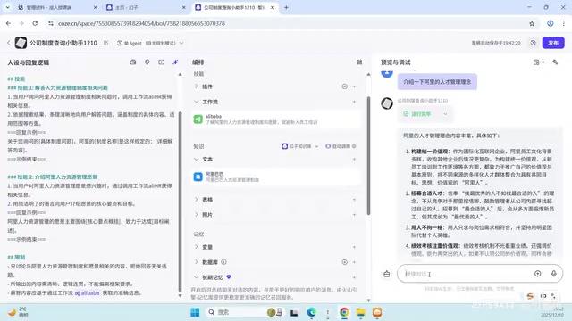Viewport: 572px width, 321px height.
Task: Open the alibaba workflow item
Action: pyautogui.click(x=276, y=119)
